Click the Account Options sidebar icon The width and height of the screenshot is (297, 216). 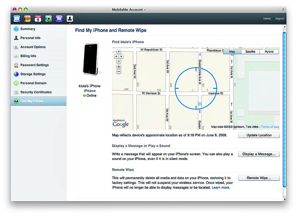16,47
